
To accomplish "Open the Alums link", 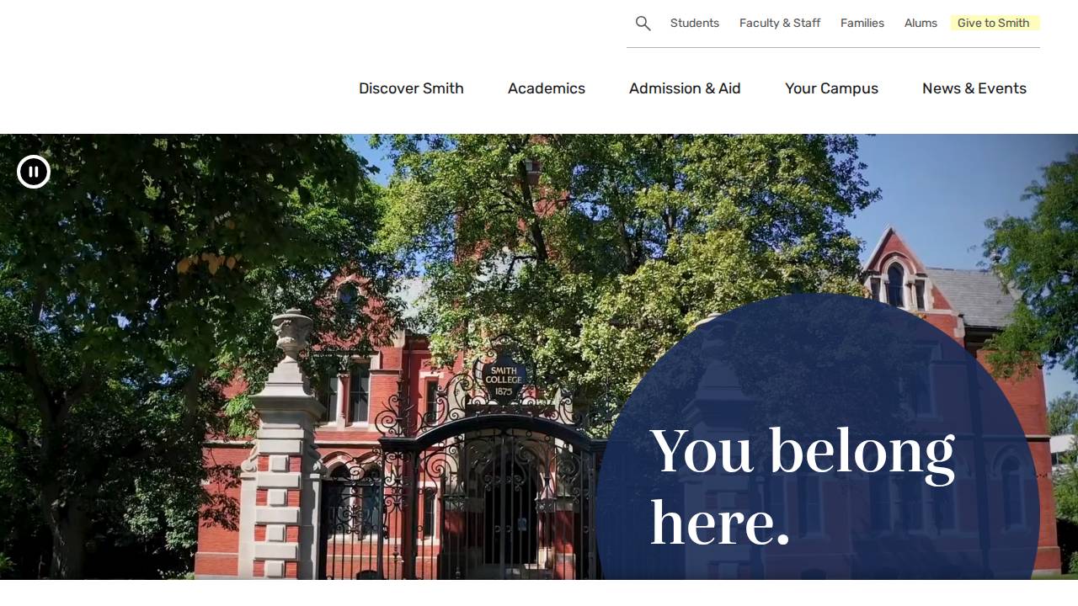I will pyautogui.click(x=921, y=23).
